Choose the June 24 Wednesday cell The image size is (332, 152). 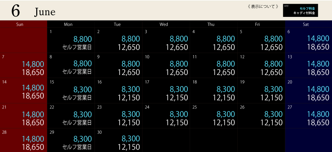coord(166,116)
